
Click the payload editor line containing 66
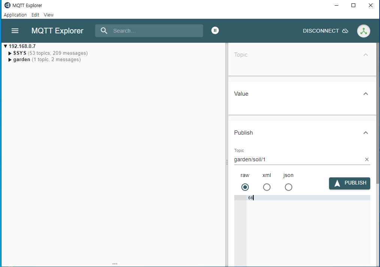coord(308,198)
